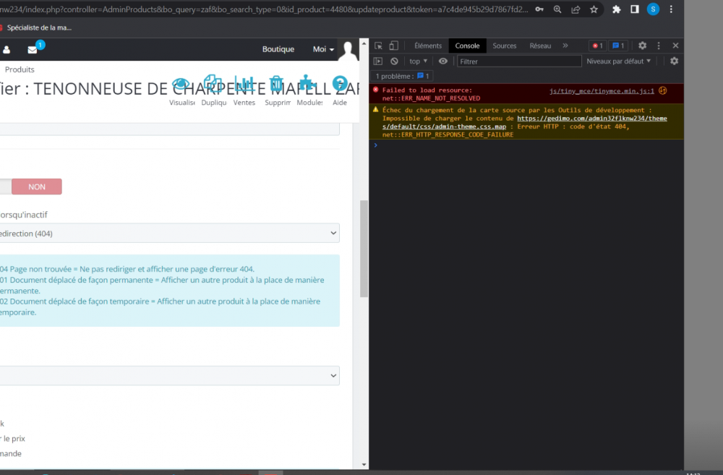Share this page via address bar icon

(x=576, y=9)
